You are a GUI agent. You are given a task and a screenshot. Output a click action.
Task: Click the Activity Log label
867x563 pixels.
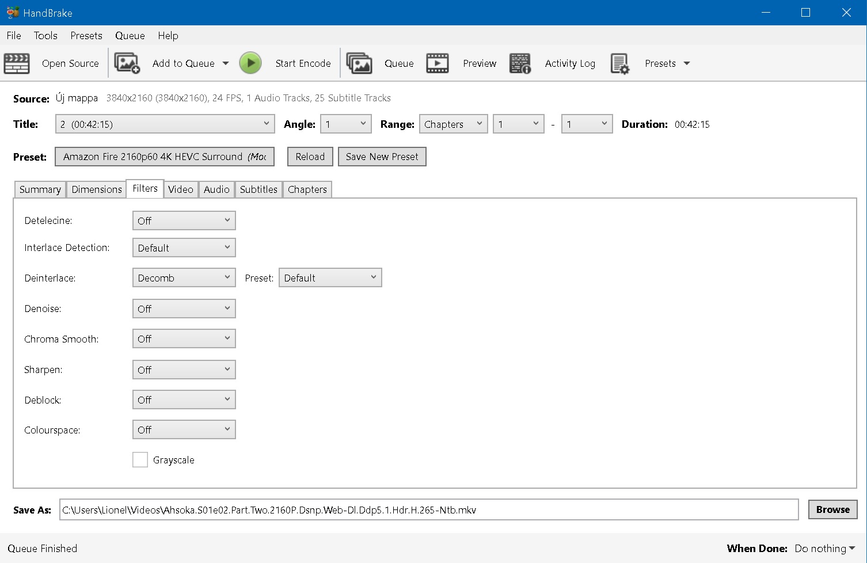570,63
